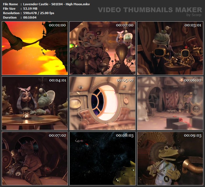205x187 pixels.
Task: Click the file size value '53.19 MB'
Action: (x=30, y=9)
